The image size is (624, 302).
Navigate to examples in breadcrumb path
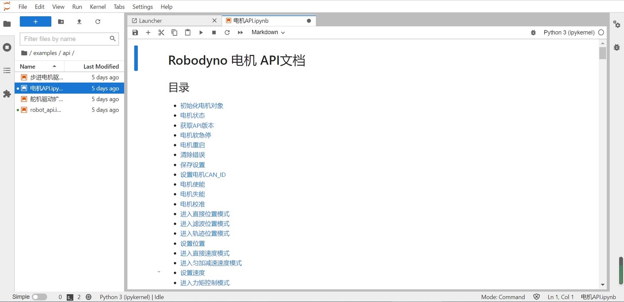(45, 53)
